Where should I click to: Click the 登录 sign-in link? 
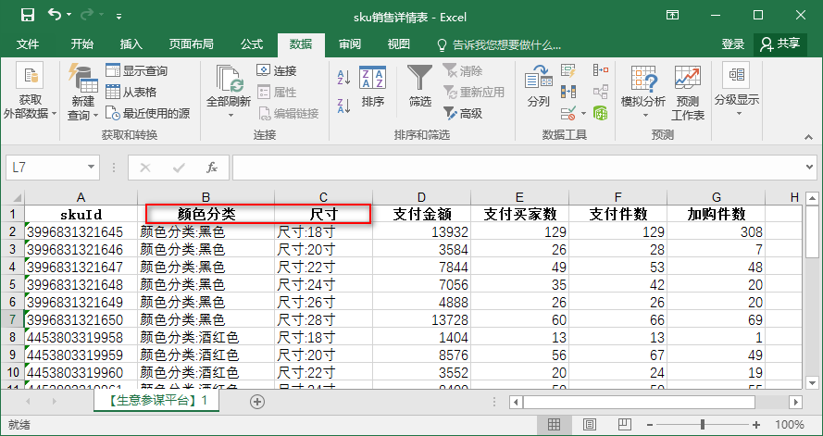pyautogui.click(x=732, y=44)
